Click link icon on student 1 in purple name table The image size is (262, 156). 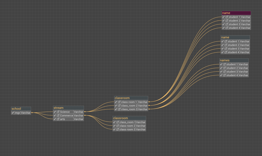click(227, 17)
